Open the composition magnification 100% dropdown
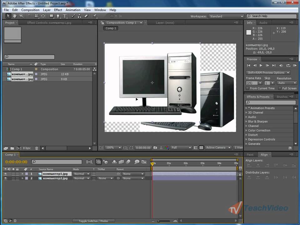The height and width of the screenshot is (225, 300). 113,147
